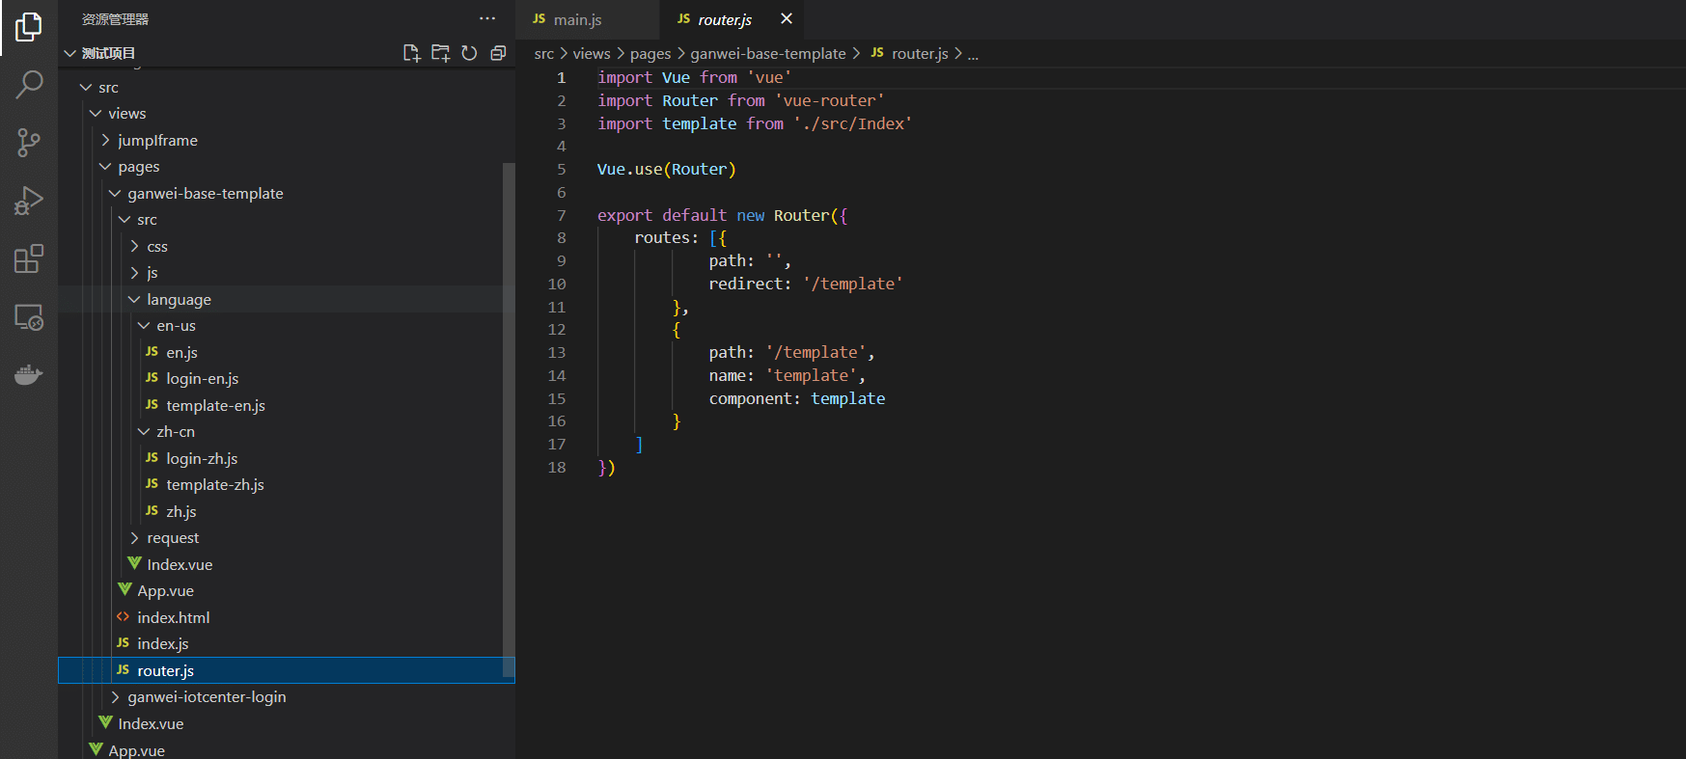Click the New Folder icon in explorer header
1686x759 pixels.
[x=440, y=53]
